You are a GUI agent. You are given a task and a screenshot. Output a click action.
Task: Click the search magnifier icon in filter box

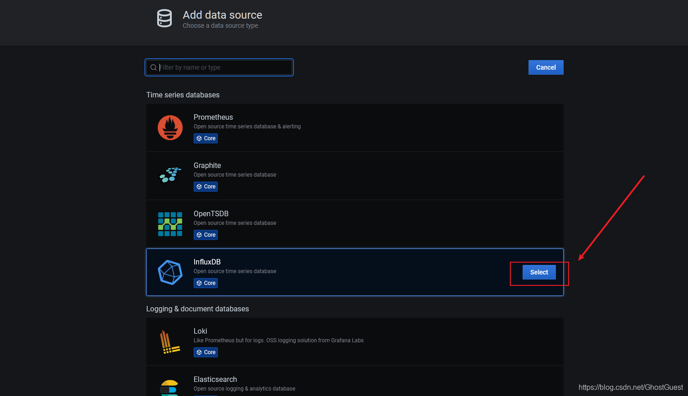(x=154, y=67)
